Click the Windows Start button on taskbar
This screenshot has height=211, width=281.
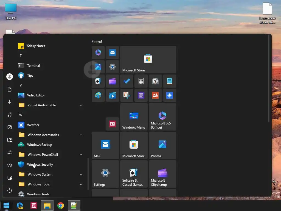(x=7, y=206)
